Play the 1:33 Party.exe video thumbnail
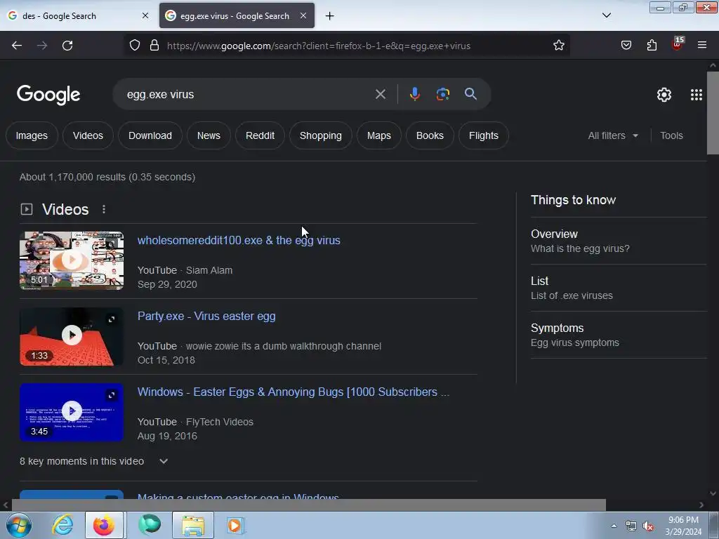The height and width of the screenshot is (539, 719). coord(72,336)
